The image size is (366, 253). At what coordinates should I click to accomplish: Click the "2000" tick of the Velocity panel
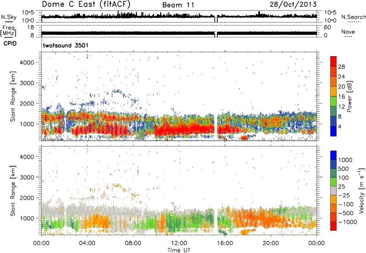click(x=27, y=198)
